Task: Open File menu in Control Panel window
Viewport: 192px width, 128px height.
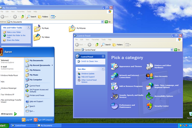Action: 76,40
